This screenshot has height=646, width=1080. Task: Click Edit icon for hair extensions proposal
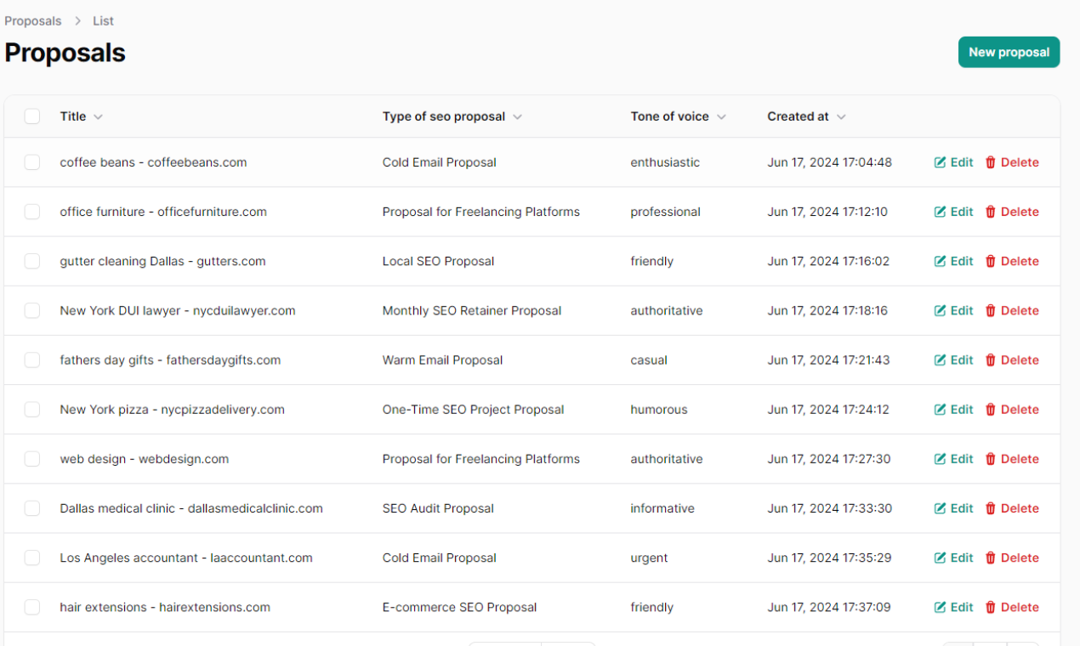[940, 607]
